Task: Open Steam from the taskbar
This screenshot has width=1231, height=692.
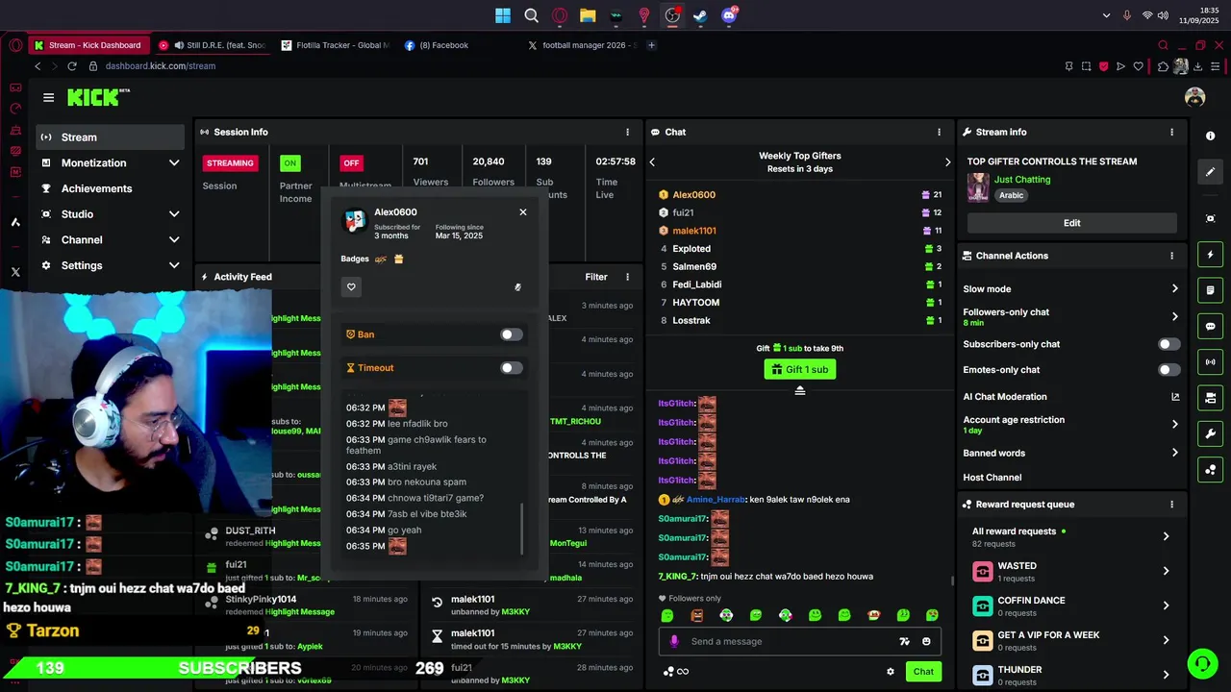Action: [x=700, y=15]
